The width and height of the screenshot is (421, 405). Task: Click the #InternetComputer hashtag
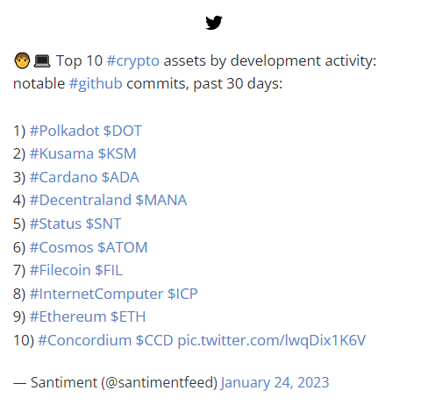coord(96,294)
